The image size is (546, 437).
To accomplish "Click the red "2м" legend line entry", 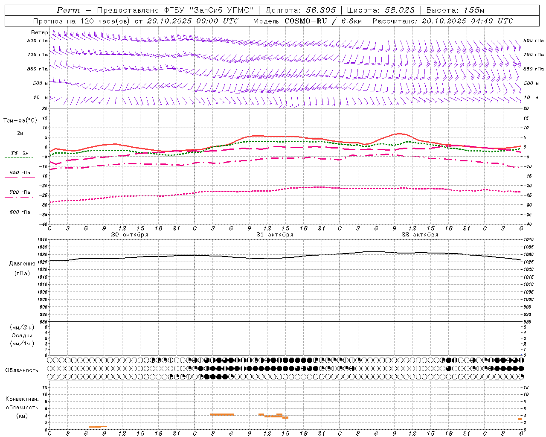I will (x=20, y=134).
